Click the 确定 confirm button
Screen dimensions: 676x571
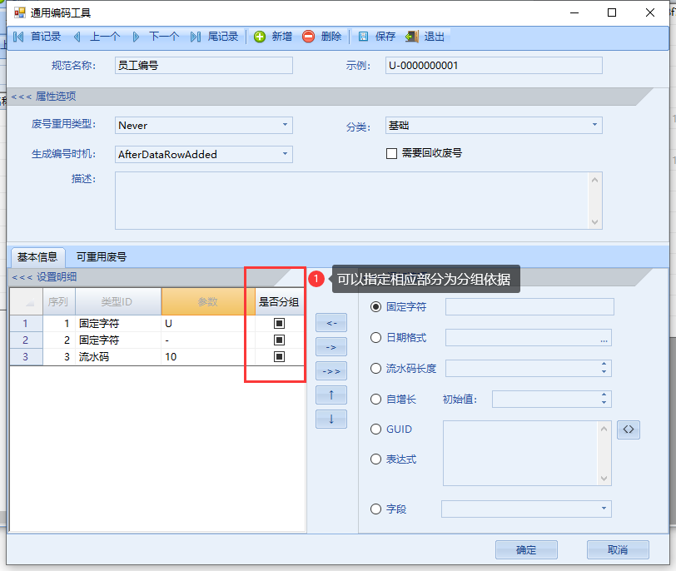coord(526,550)
